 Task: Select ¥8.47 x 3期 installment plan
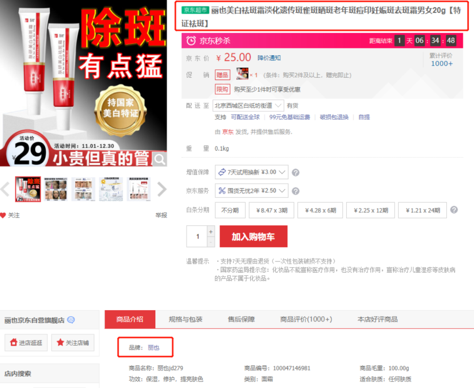point(271,210)
